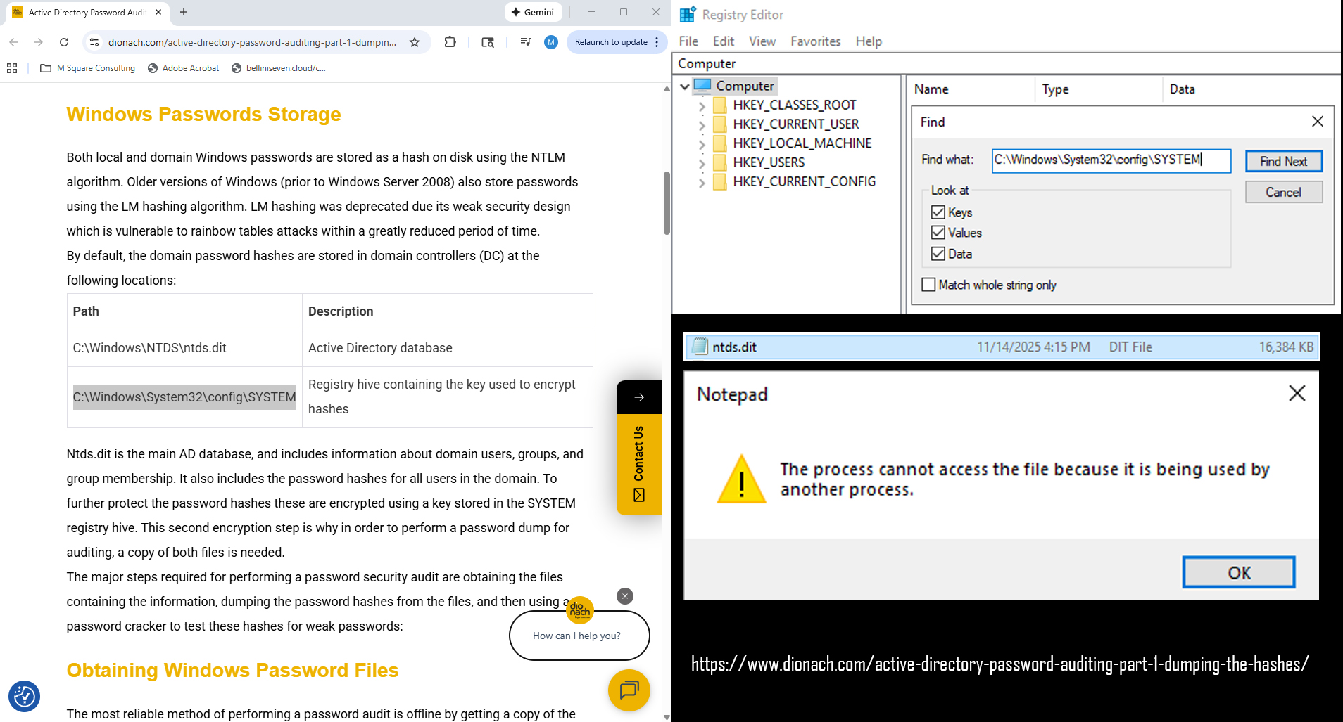The height and width of the screenshot is (722, 1343).
Task: Open the cookie preferences icon
Action: [x=24, y=696]
